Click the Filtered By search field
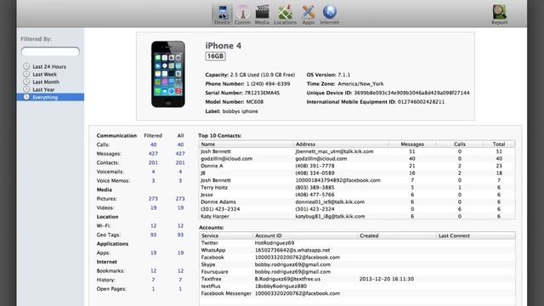Viewport: 544px width, 306px height. 50,52
